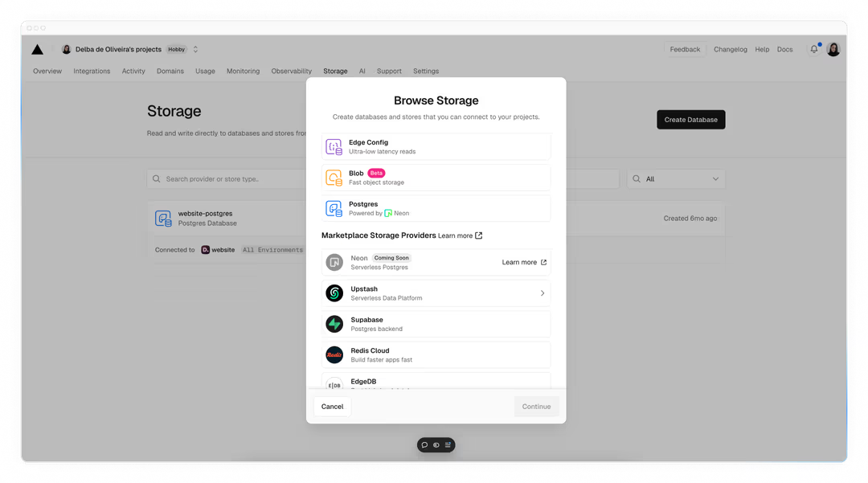The image size is (868, 483).
Task: Select the Redis Cloud logo
Action: pyautogui.click(x=334, y=354)
